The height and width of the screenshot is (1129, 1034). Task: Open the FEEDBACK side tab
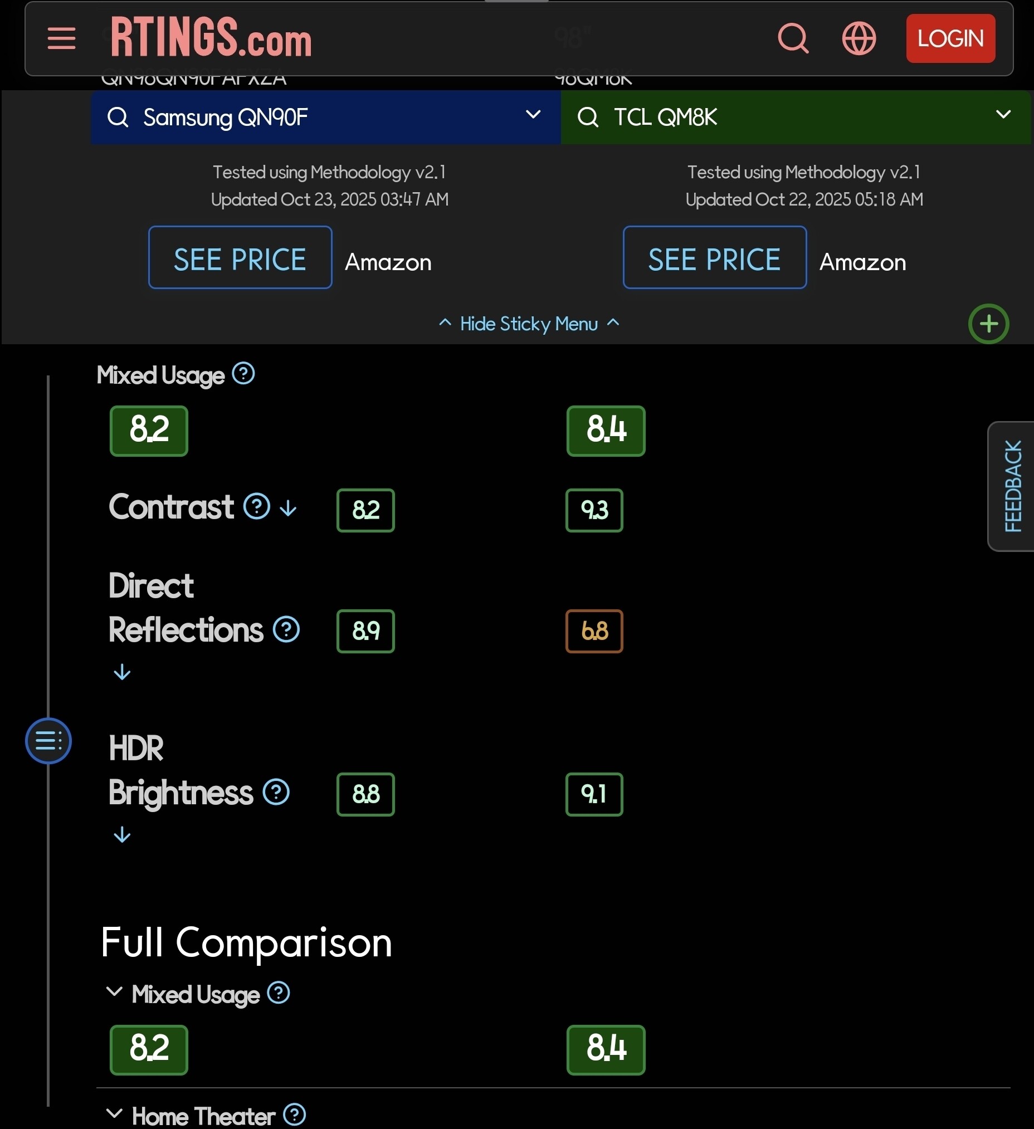pyautogui.click(x=1012, y=487)
